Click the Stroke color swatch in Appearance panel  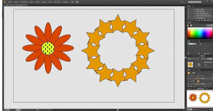click(198, 76)
